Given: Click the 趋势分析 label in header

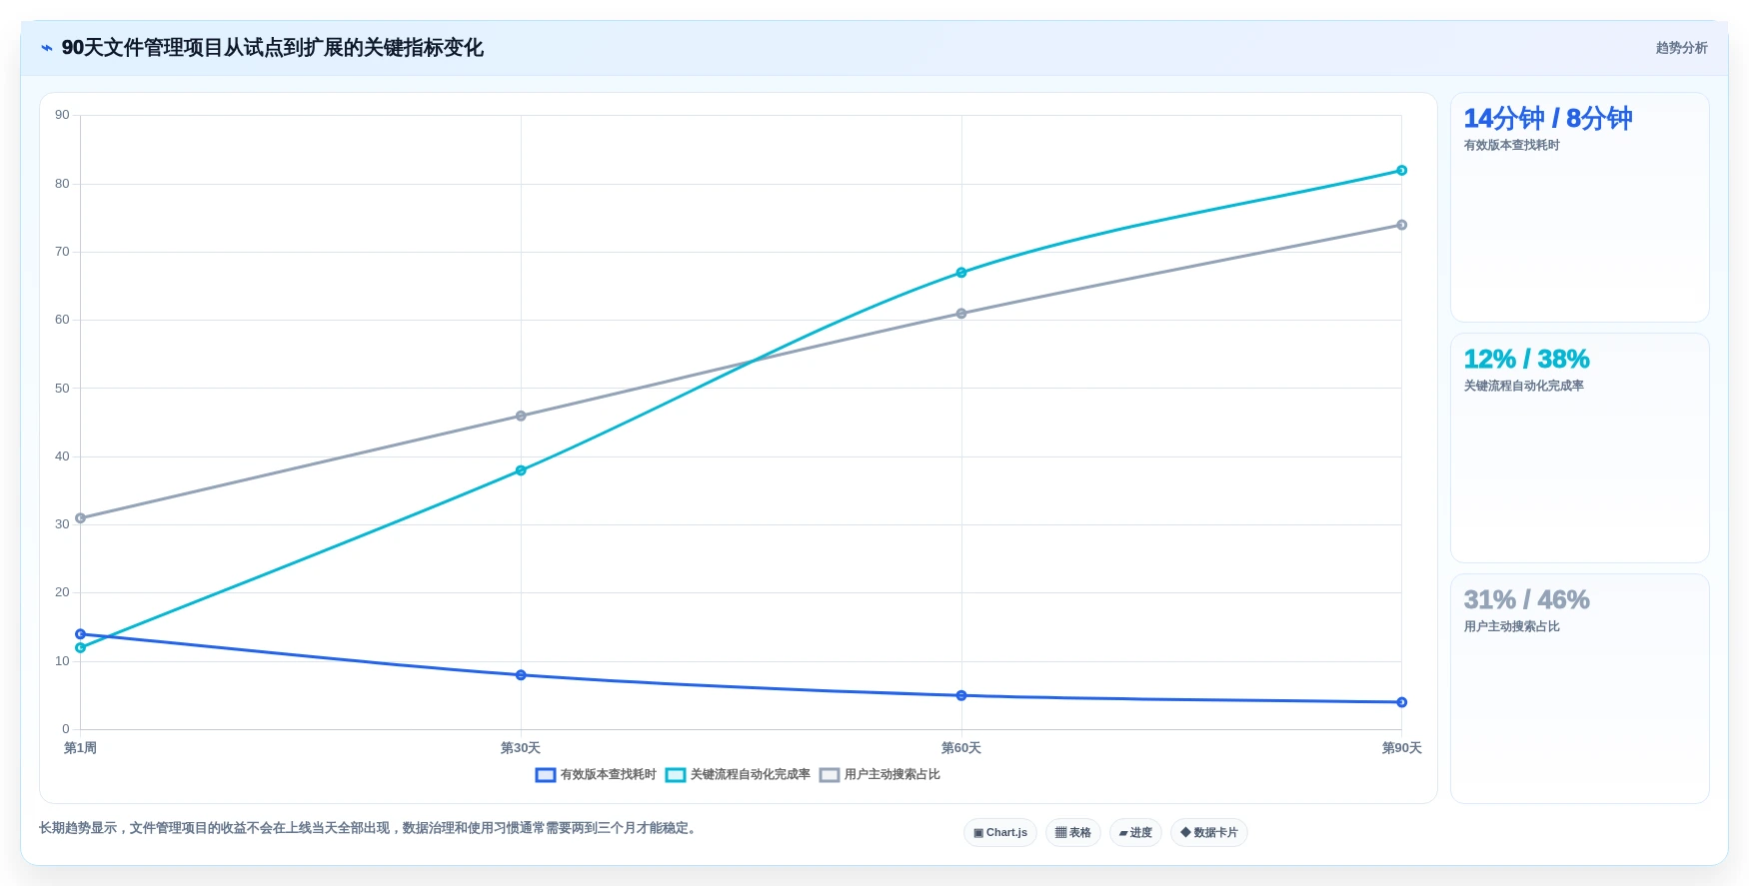Looking at the screenshot, I should [1681, 48].
